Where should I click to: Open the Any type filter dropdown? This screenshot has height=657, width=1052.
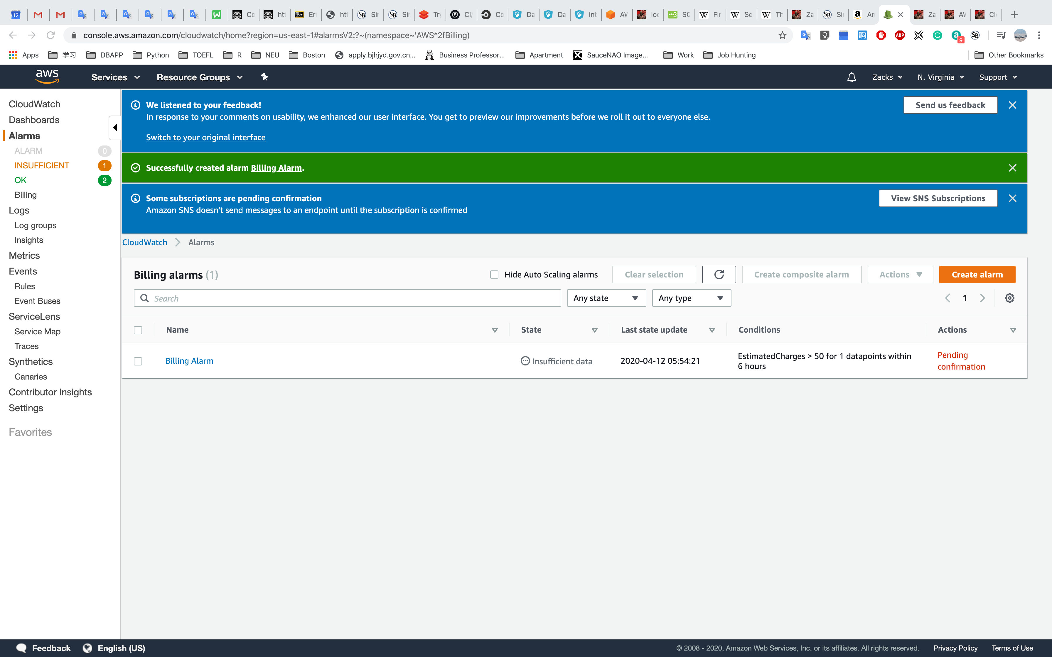(x=691, y=298)
